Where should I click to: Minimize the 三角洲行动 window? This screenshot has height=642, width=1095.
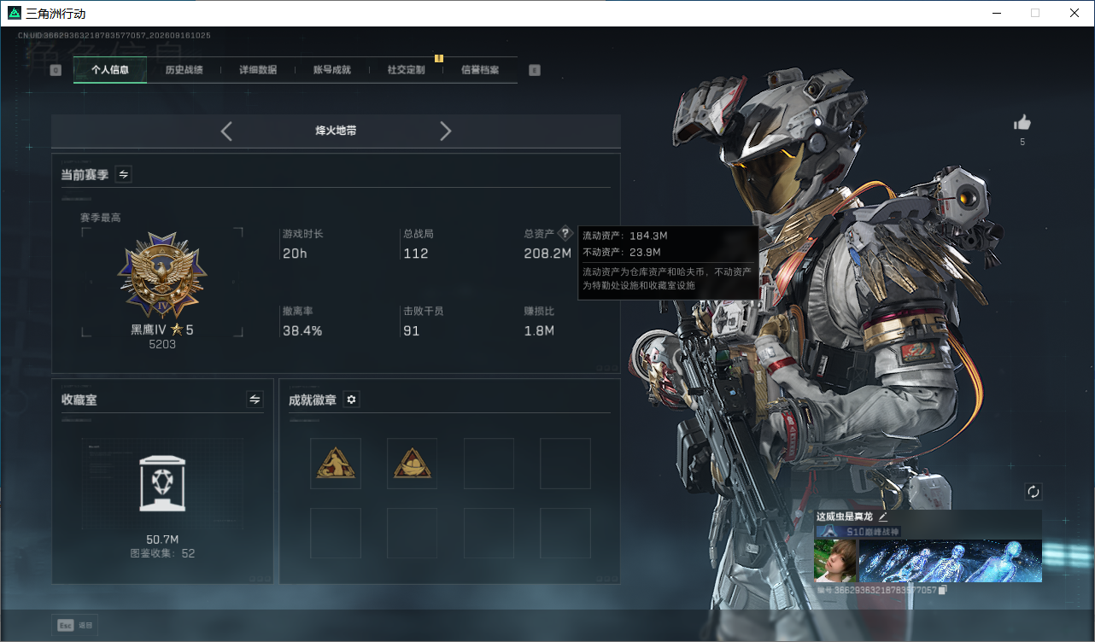tap(996, 13)
